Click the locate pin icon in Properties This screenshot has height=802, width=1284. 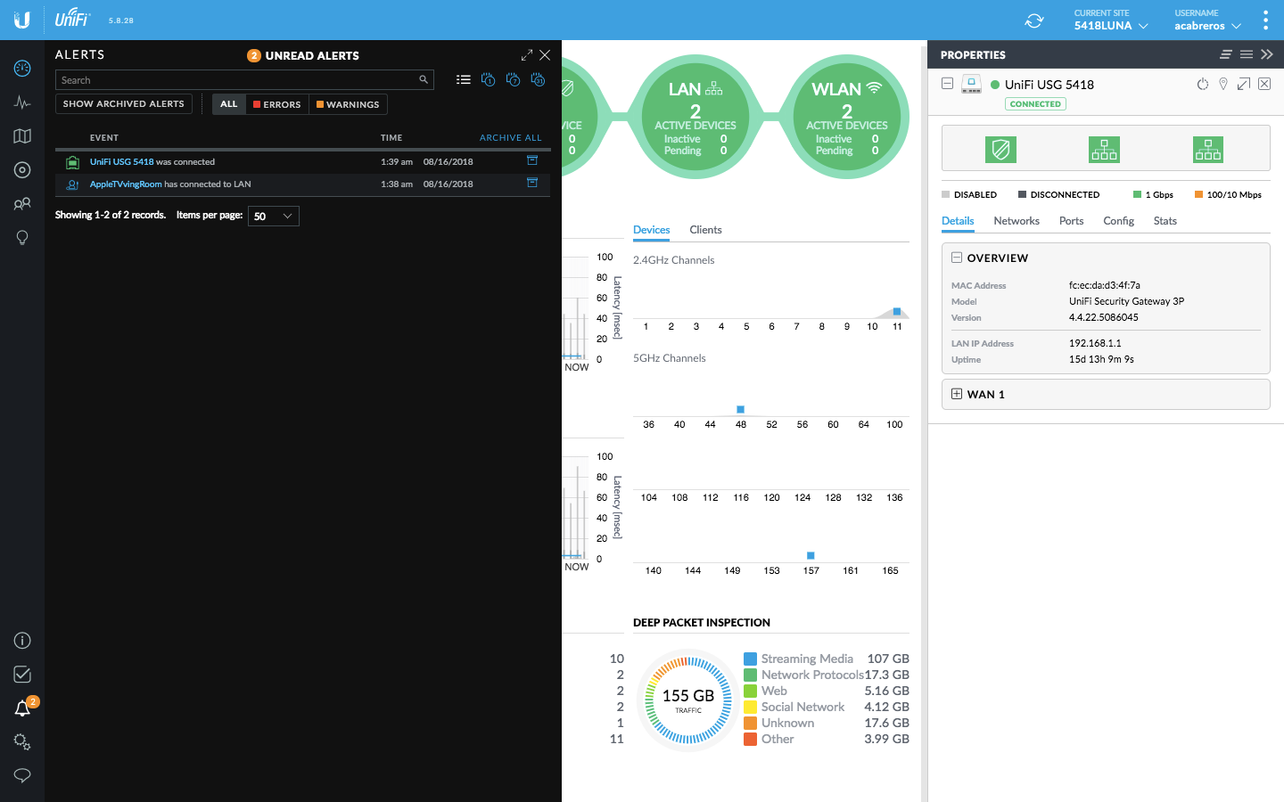coord(1223,85)
